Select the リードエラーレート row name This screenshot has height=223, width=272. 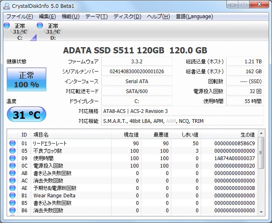[50, 143]
